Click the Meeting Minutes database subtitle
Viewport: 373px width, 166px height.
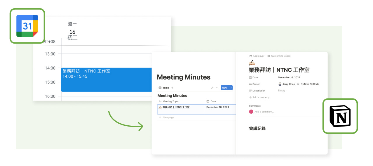coord(172,96)
